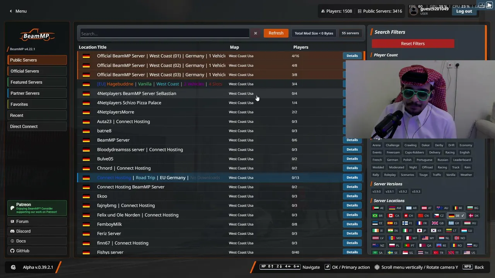The image size is (495, 278).
Task: Sort the list by Title column header
Action: [102, 47]
